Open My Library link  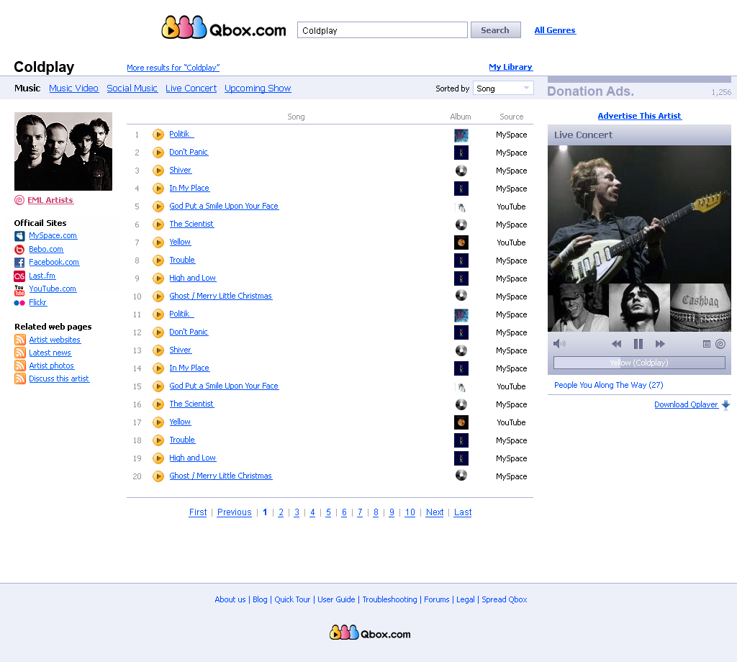510,67
